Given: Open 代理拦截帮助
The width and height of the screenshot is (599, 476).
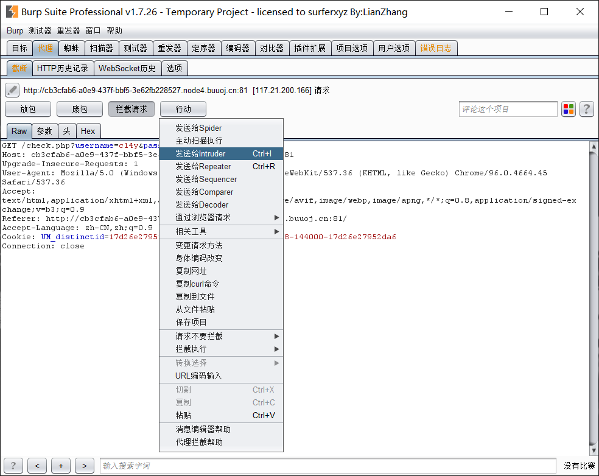Looking at the screenshot, I should pyautogui.click(x=221, y=442).
